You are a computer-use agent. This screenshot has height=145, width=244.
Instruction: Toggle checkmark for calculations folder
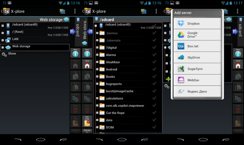tap(154, 98)
